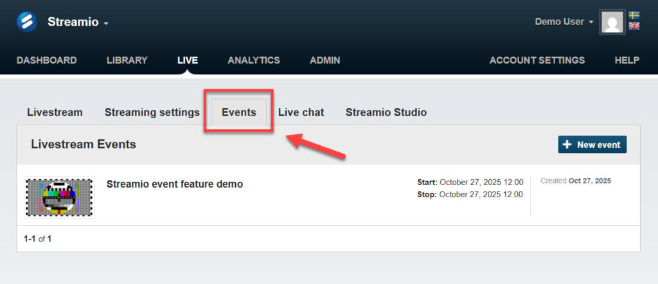Click the user avatar picture

tap(612, 22)
